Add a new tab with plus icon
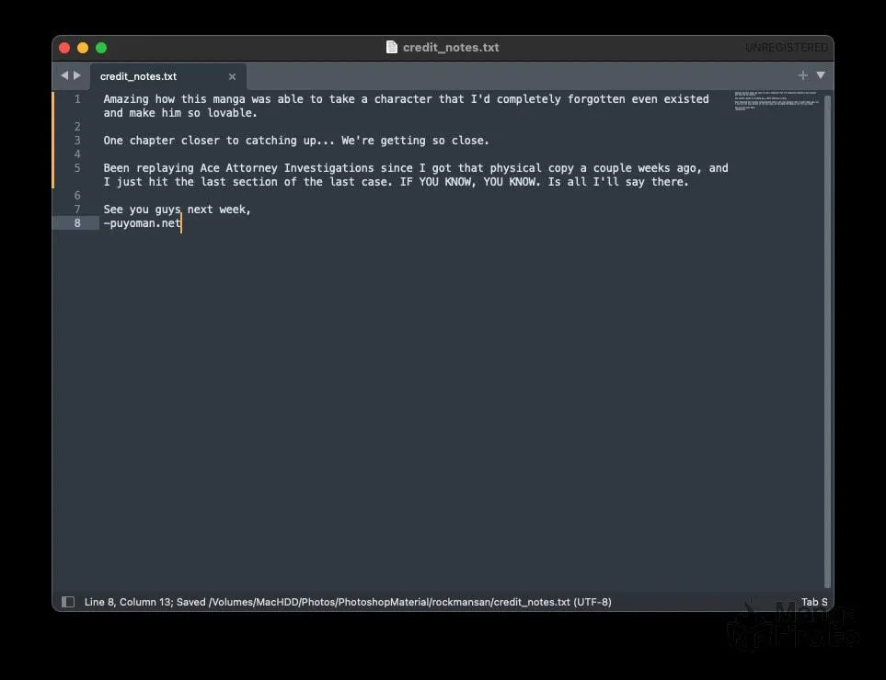Screen dimensions: 886x680 tap(802, 75)
